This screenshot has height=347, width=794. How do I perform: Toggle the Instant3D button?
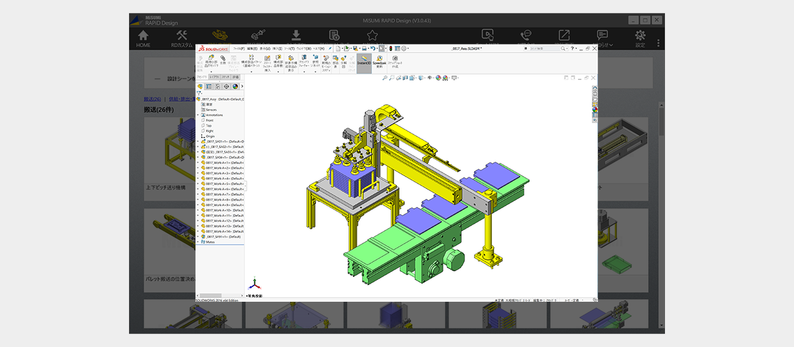coord(364,58)
